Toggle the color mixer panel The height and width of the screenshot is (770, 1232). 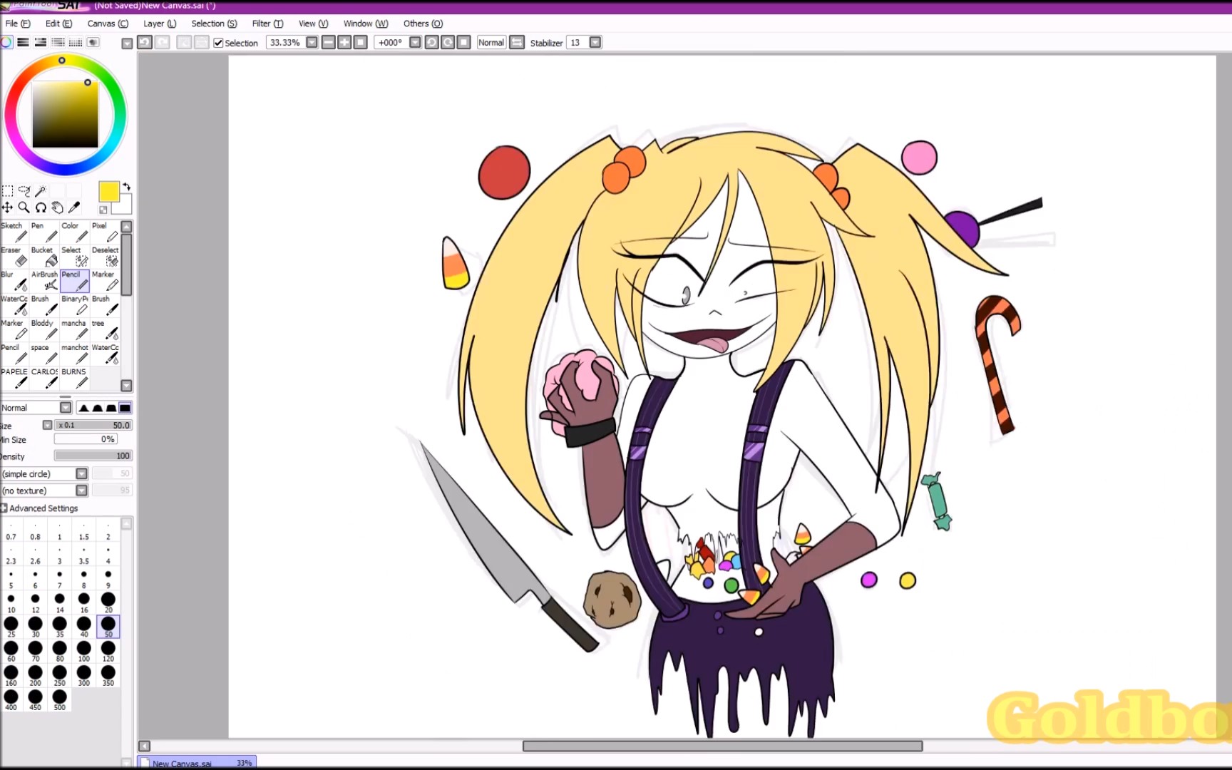point(58,42)
